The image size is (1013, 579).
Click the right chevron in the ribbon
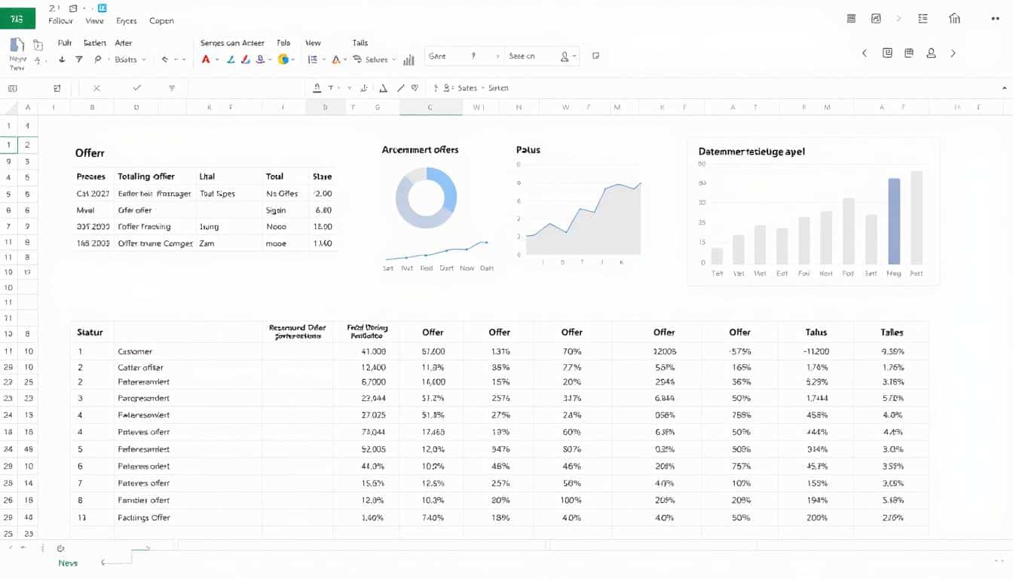(x=953, y=54)
